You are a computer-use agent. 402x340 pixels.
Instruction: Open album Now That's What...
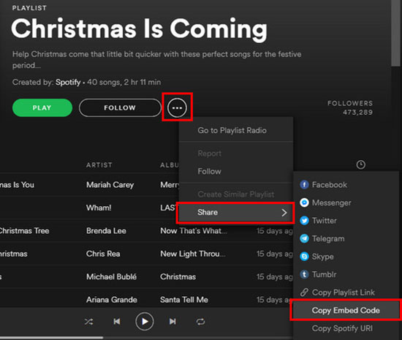194,231
